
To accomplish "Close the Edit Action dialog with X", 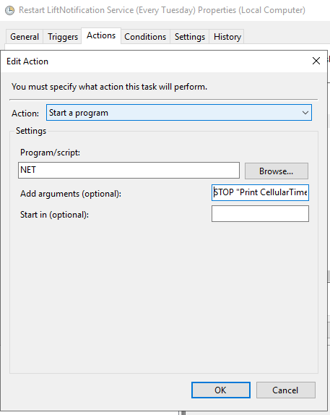I will [316, 61].
